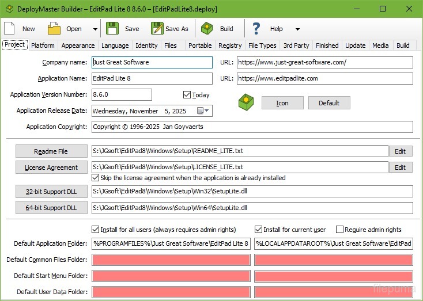
Task: Uncheck the Today checkbox
Action: click(187, 95)
